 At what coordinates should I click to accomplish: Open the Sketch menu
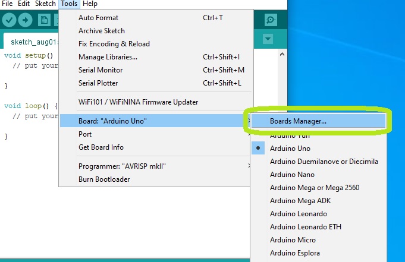point(44,4)
